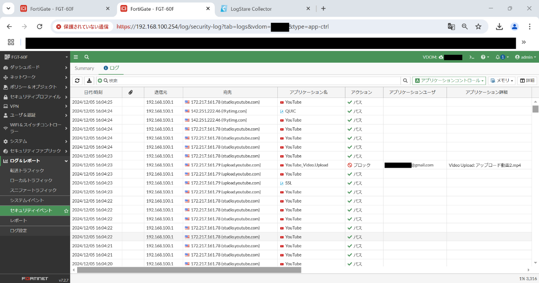
Task: Open the CLI console icon
Action: click(471, 57)
